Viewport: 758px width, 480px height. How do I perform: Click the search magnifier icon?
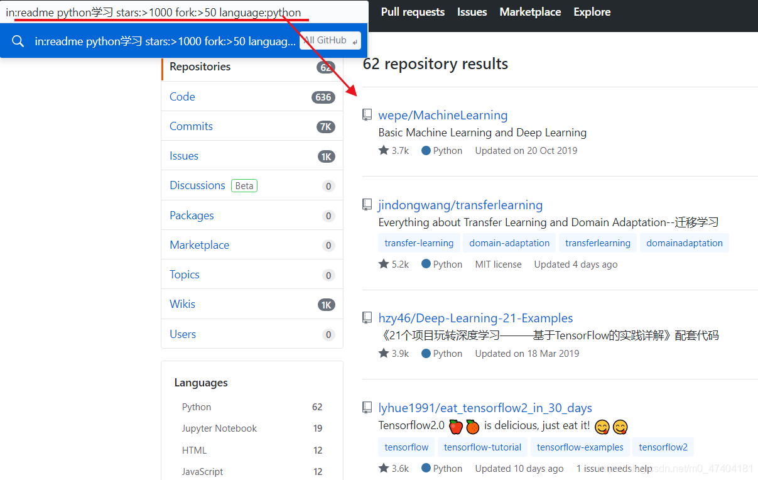pos(17,40)
